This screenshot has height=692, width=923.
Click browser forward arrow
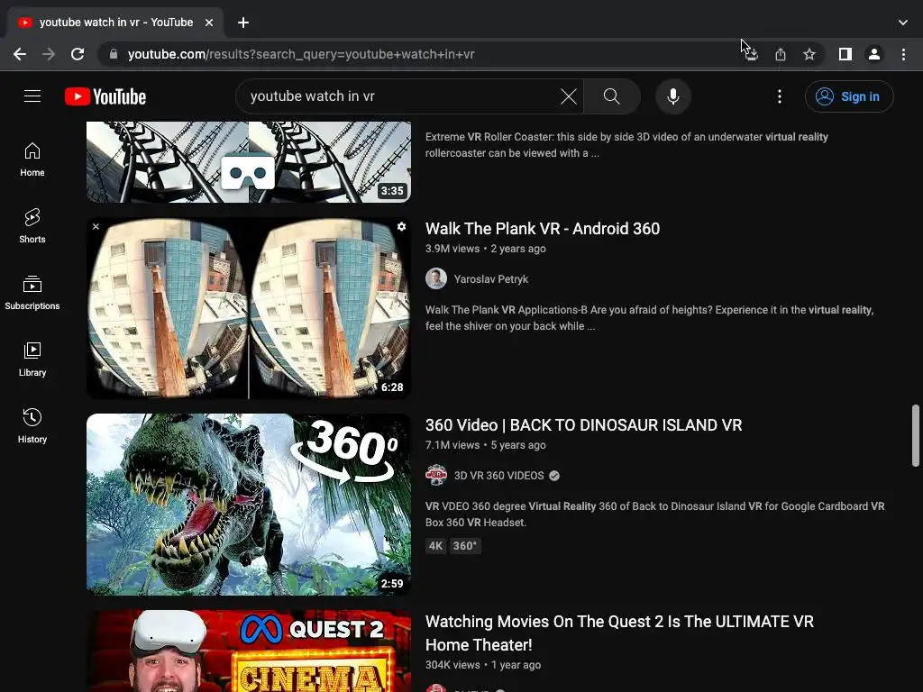point(49,54)
